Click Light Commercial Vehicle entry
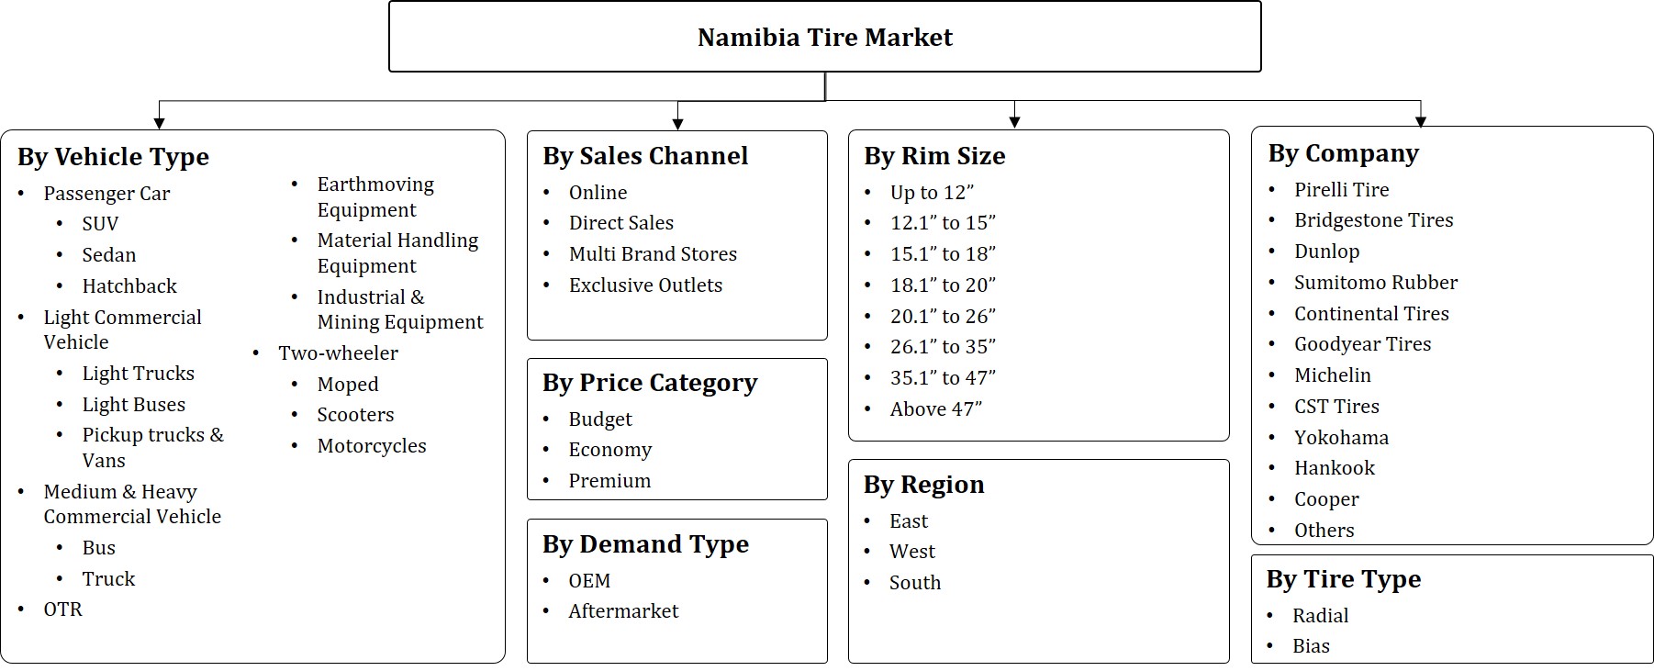The height and width of the screenshot is (671, 1654). pyautogui.click(x=122, y=330)
